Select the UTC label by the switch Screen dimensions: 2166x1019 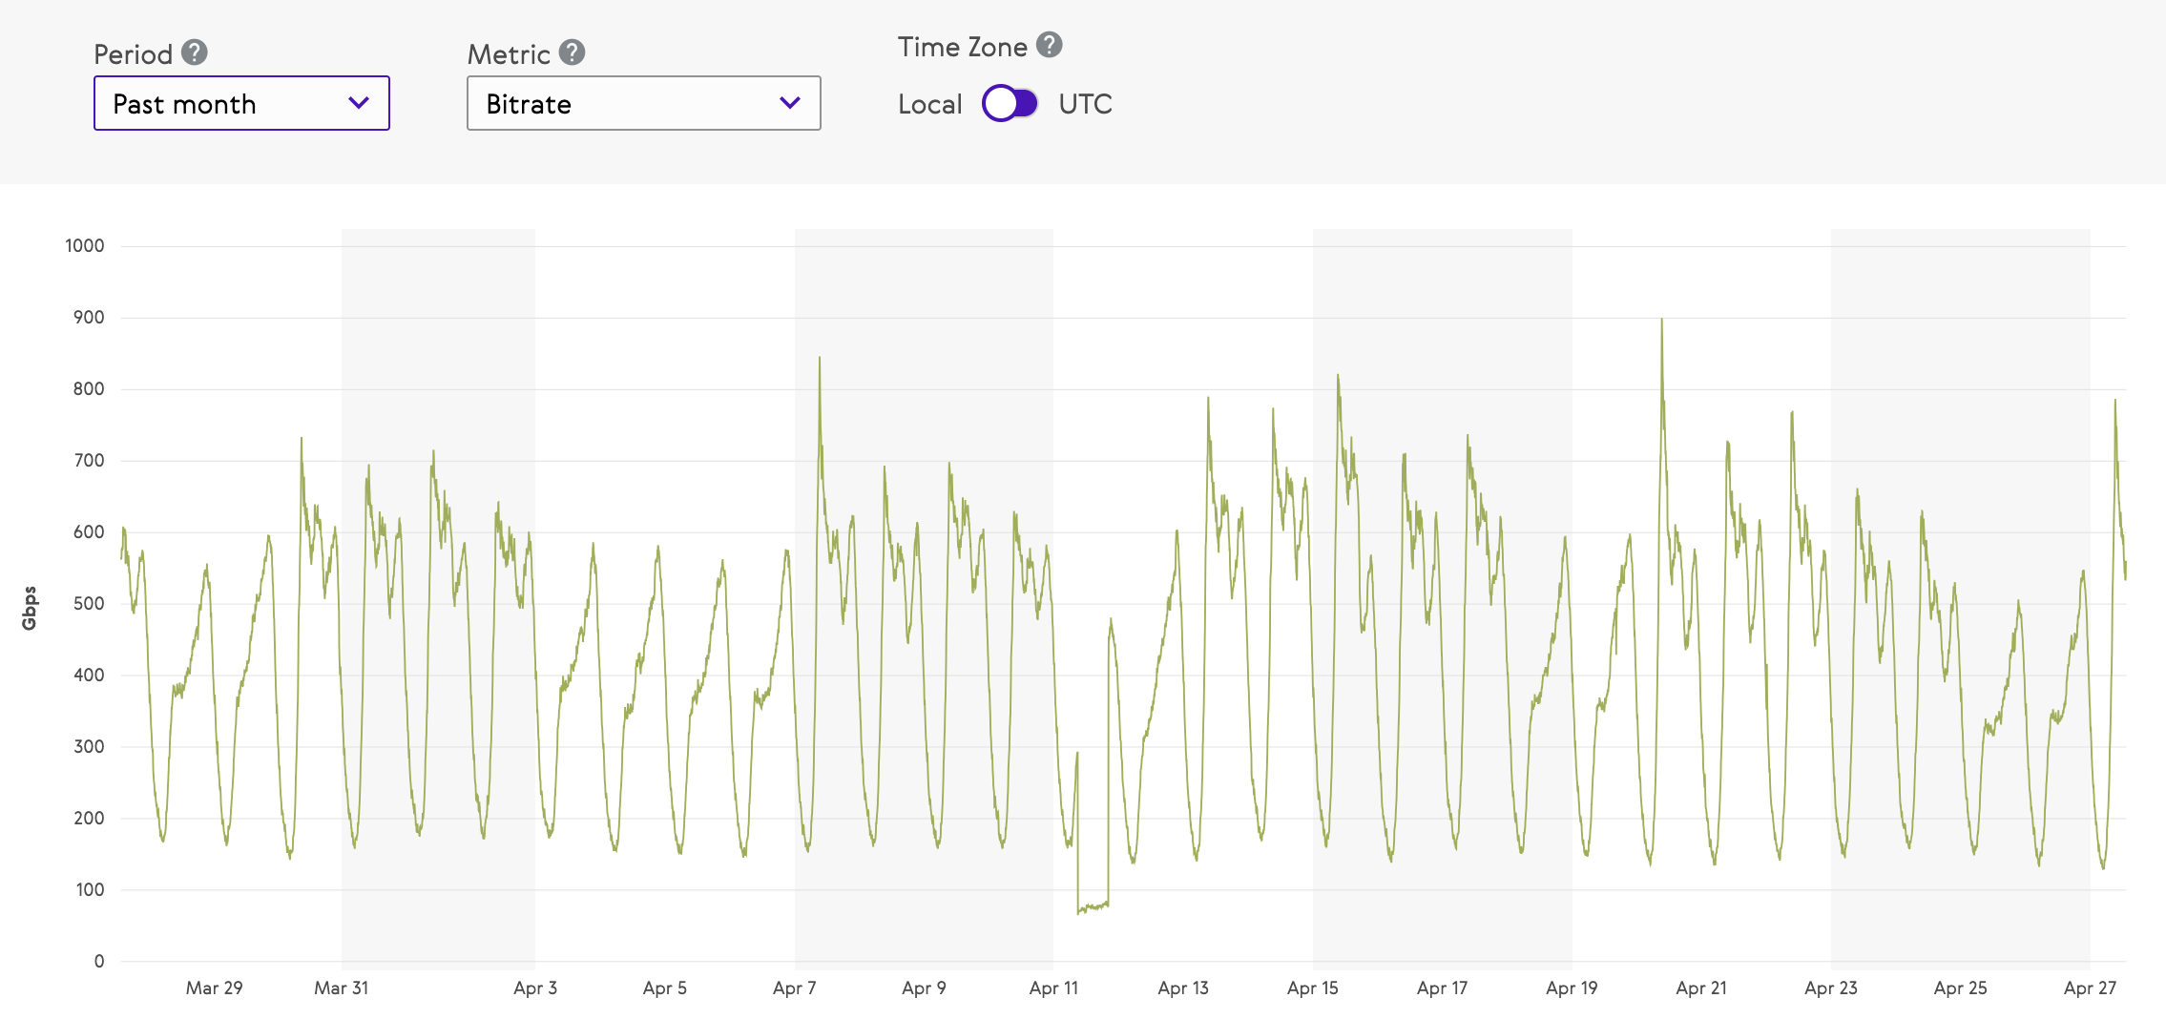tap(1085, 104)
